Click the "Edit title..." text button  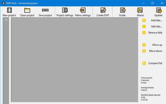157,26
